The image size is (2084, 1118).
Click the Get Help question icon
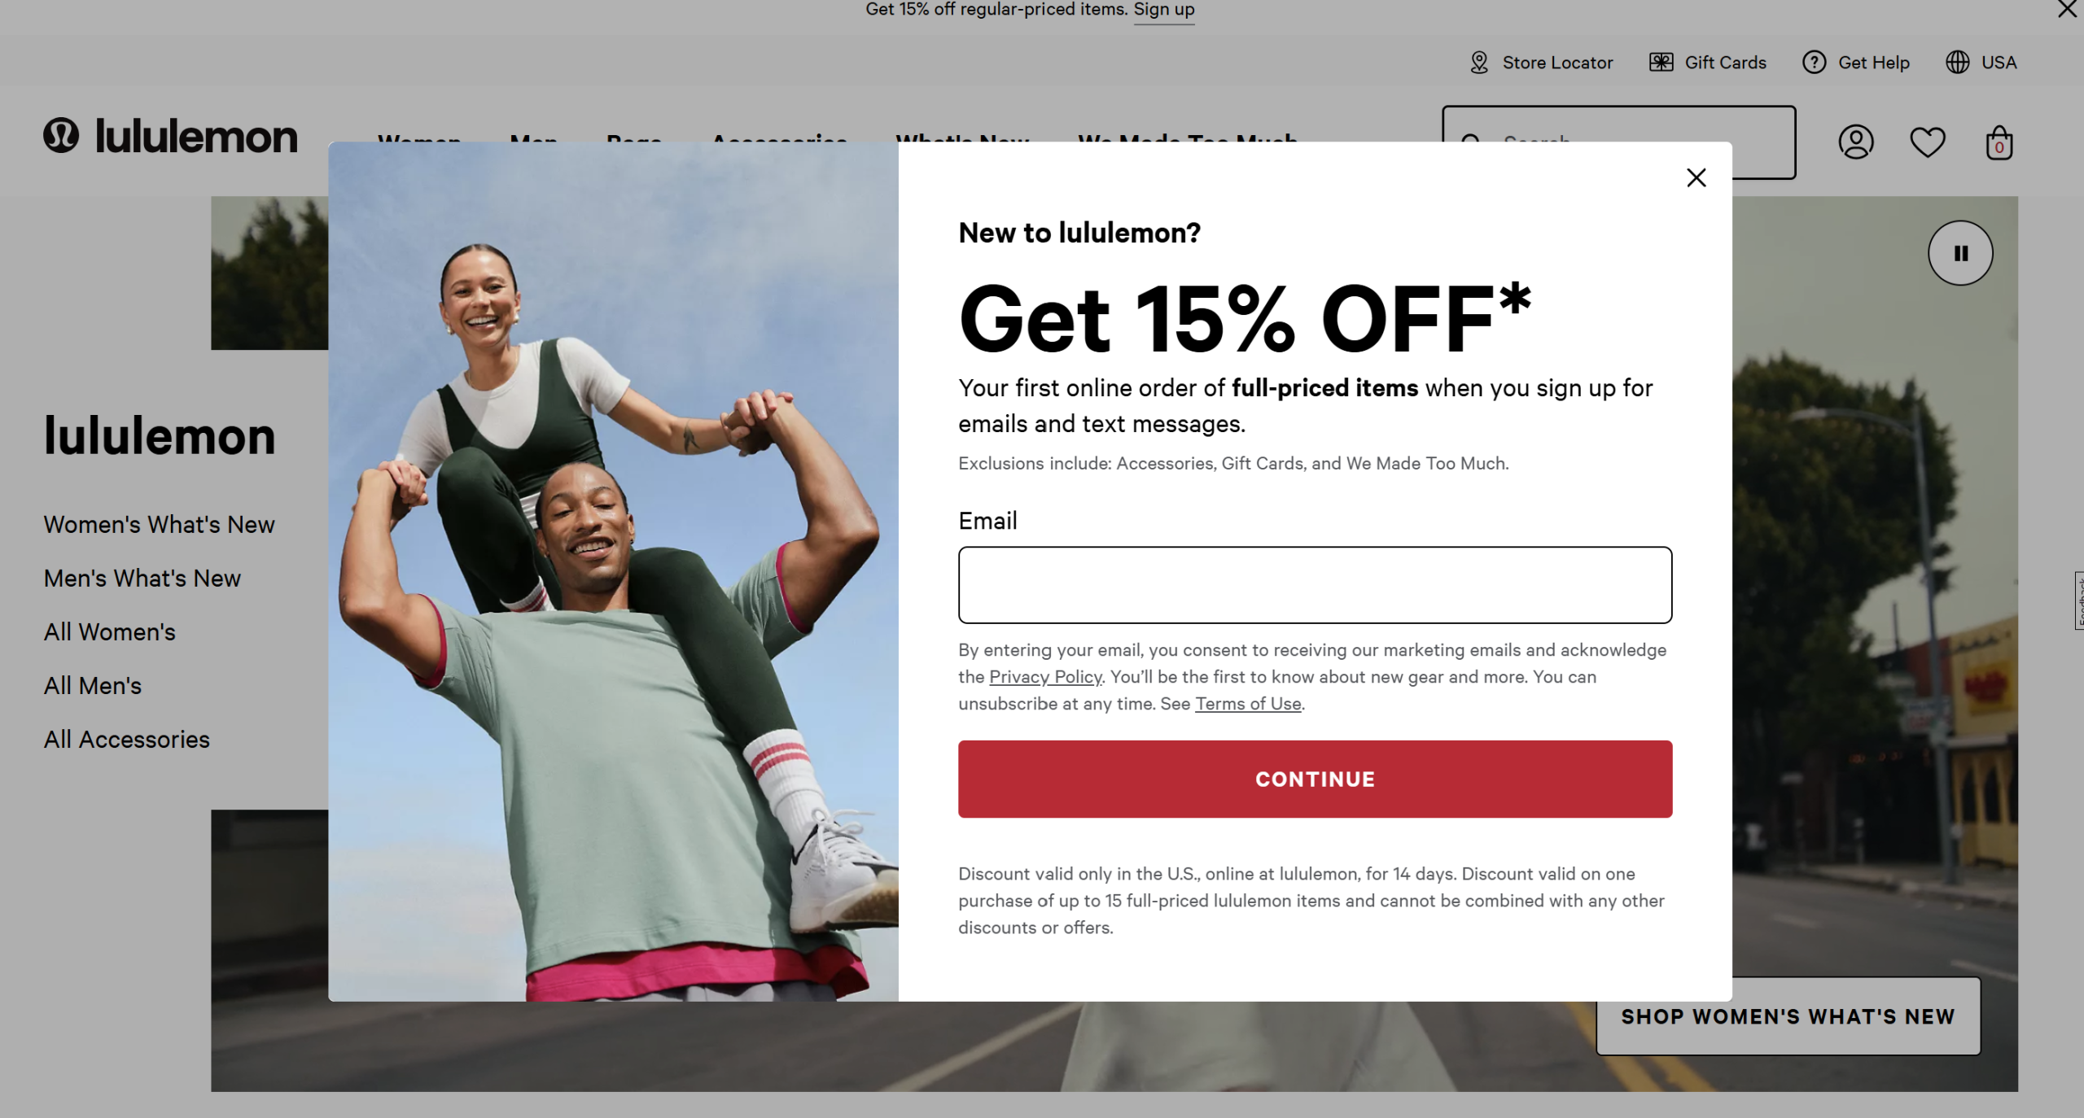click(x=1814, y=63)
